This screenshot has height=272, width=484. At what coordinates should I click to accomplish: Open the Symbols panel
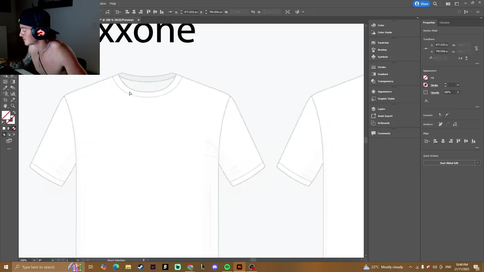click(x=383, y=57)
